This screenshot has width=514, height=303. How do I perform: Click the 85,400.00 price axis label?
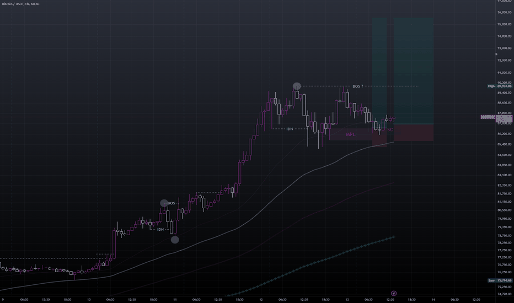504,144
